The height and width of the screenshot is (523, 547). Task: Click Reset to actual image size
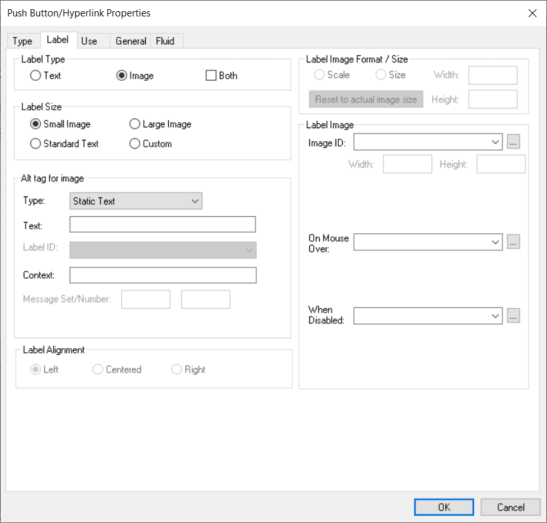(x=365, y=99)
